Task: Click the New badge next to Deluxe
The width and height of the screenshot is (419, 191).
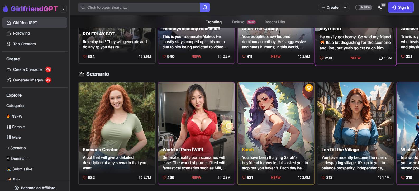Action: click(251, 22)
